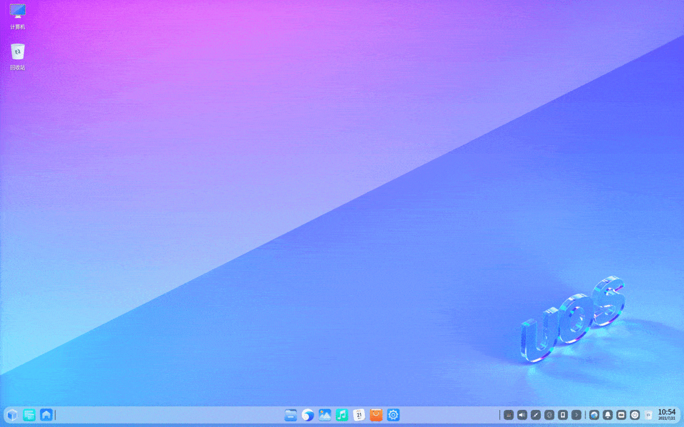Click the phone-shaped tray icon
The width and height of the screenshot is (684, 427).
(563, 415)
